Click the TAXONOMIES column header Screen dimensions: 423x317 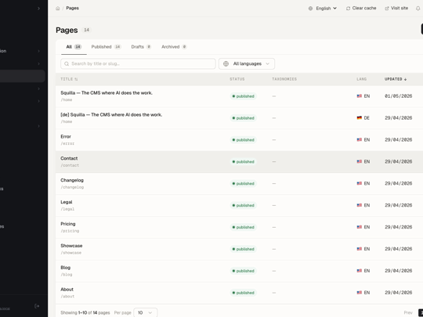coord(284,79)
